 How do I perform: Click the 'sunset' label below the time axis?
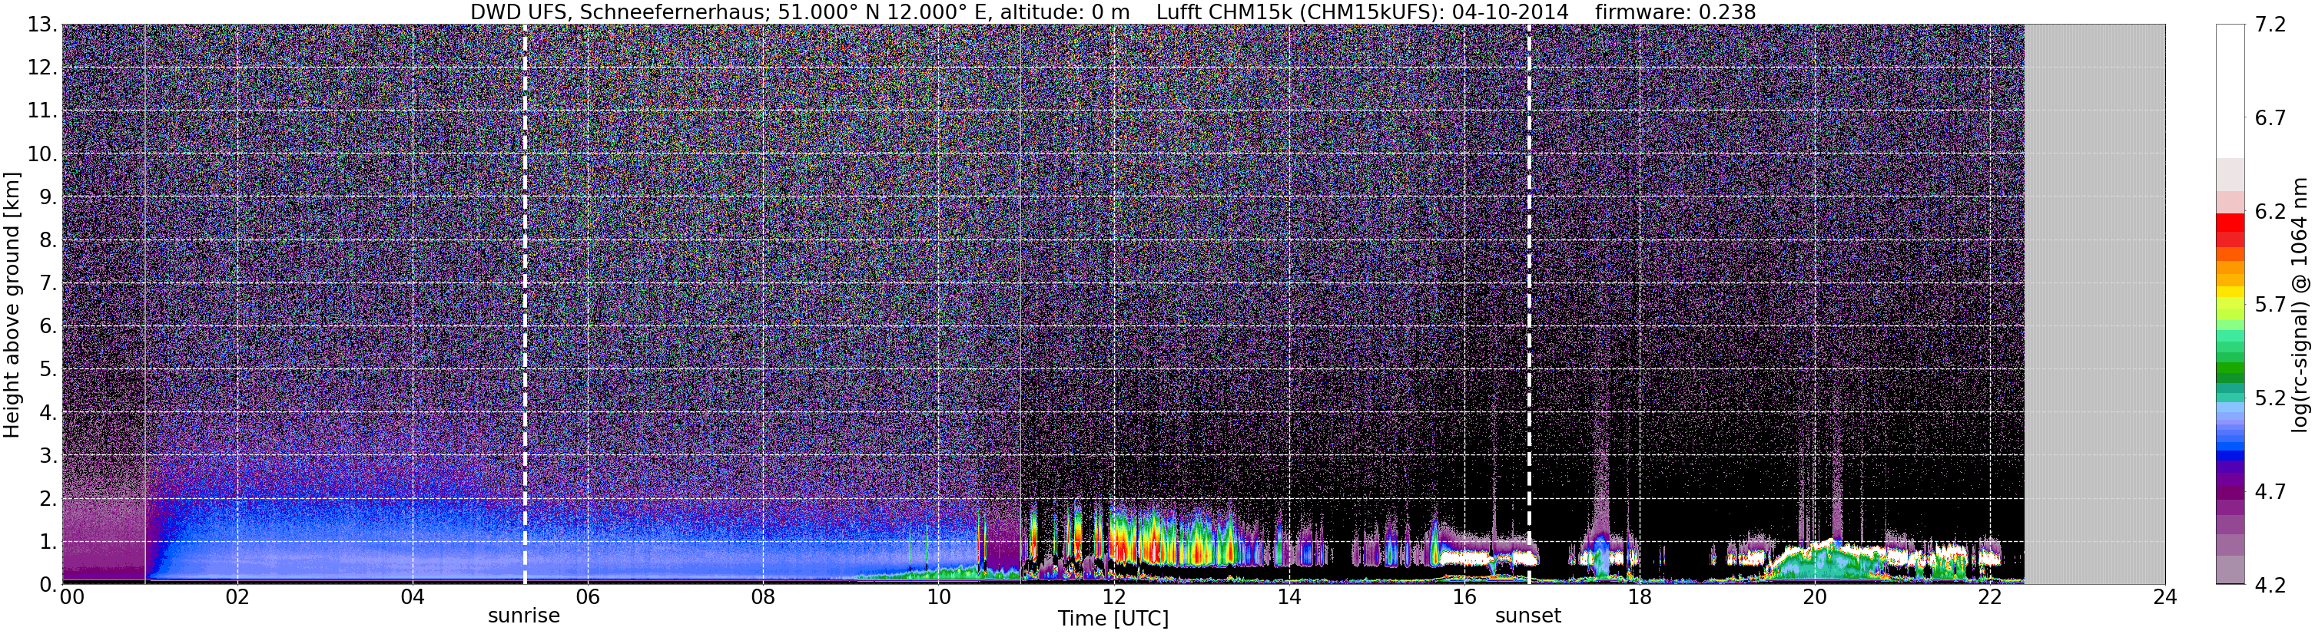click(1527, 616)
